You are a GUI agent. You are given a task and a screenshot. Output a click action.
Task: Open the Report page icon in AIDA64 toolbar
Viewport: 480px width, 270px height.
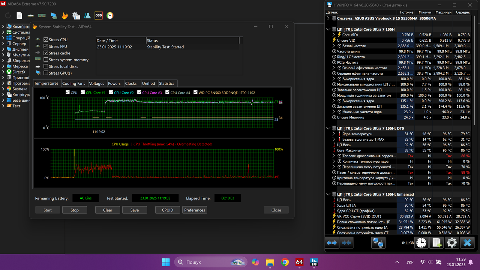click(19, 15)
